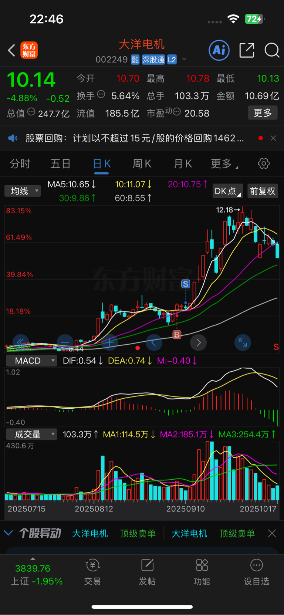Image resolution: width=284 pixels, height=615 pixels.
Task: Tap 设自选 add to watchlist
Action: coord(256,572)
